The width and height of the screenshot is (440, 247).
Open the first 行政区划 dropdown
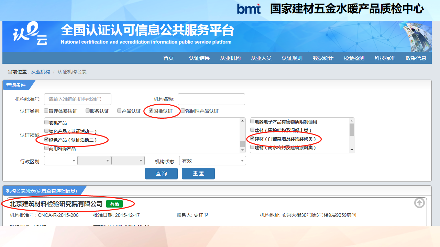61,161
